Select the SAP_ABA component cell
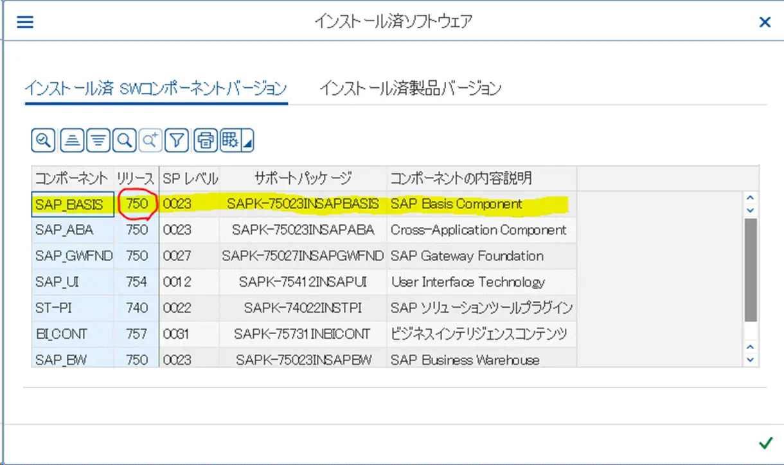 pyautogui.click(x=73, y=230)
